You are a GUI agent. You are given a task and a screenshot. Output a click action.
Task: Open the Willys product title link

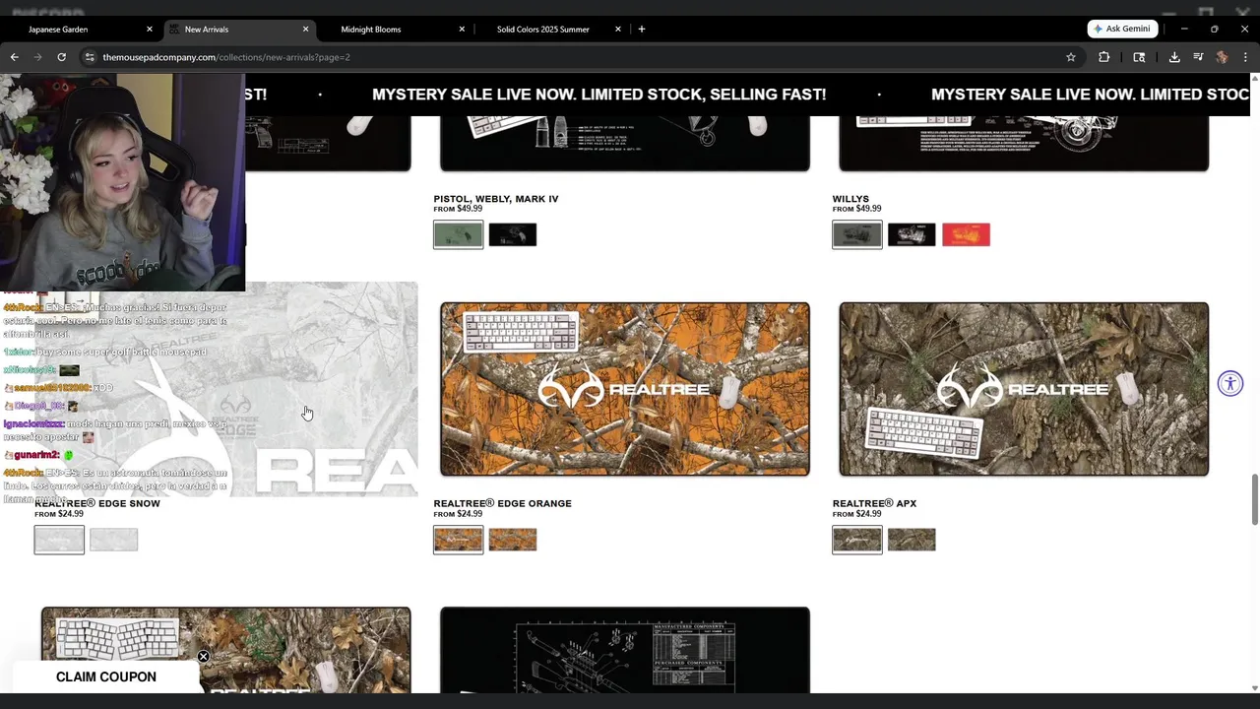850,199
